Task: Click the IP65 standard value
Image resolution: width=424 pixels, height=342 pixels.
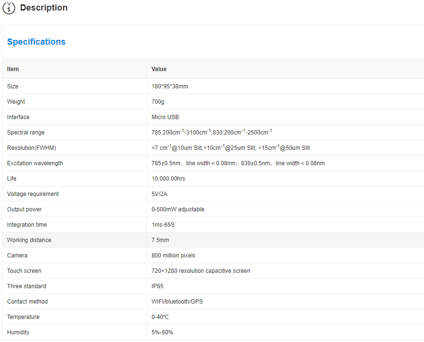Action: click(x=157, y=286)
